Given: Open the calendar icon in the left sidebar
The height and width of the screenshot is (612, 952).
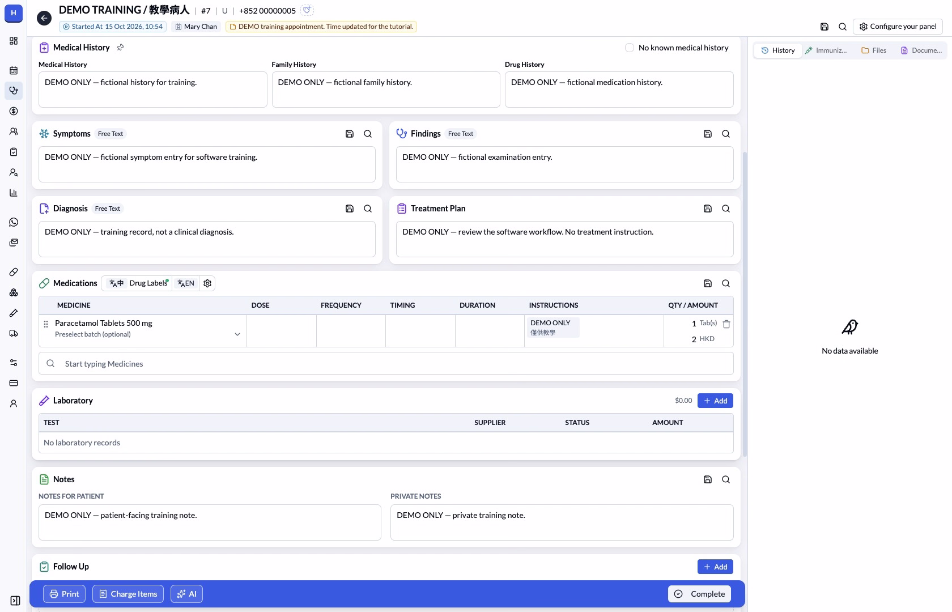Looking at the screenshot, I should pyautogui.click(x=14, y=70).
